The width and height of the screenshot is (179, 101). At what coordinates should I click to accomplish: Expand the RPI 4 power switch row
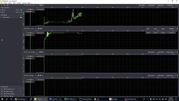point(1,12)
